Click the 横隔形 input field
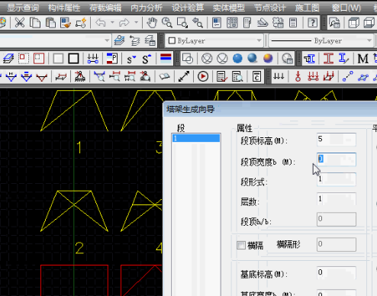The image size is (377, 296). pyautogui.click(x=337, y=244)
